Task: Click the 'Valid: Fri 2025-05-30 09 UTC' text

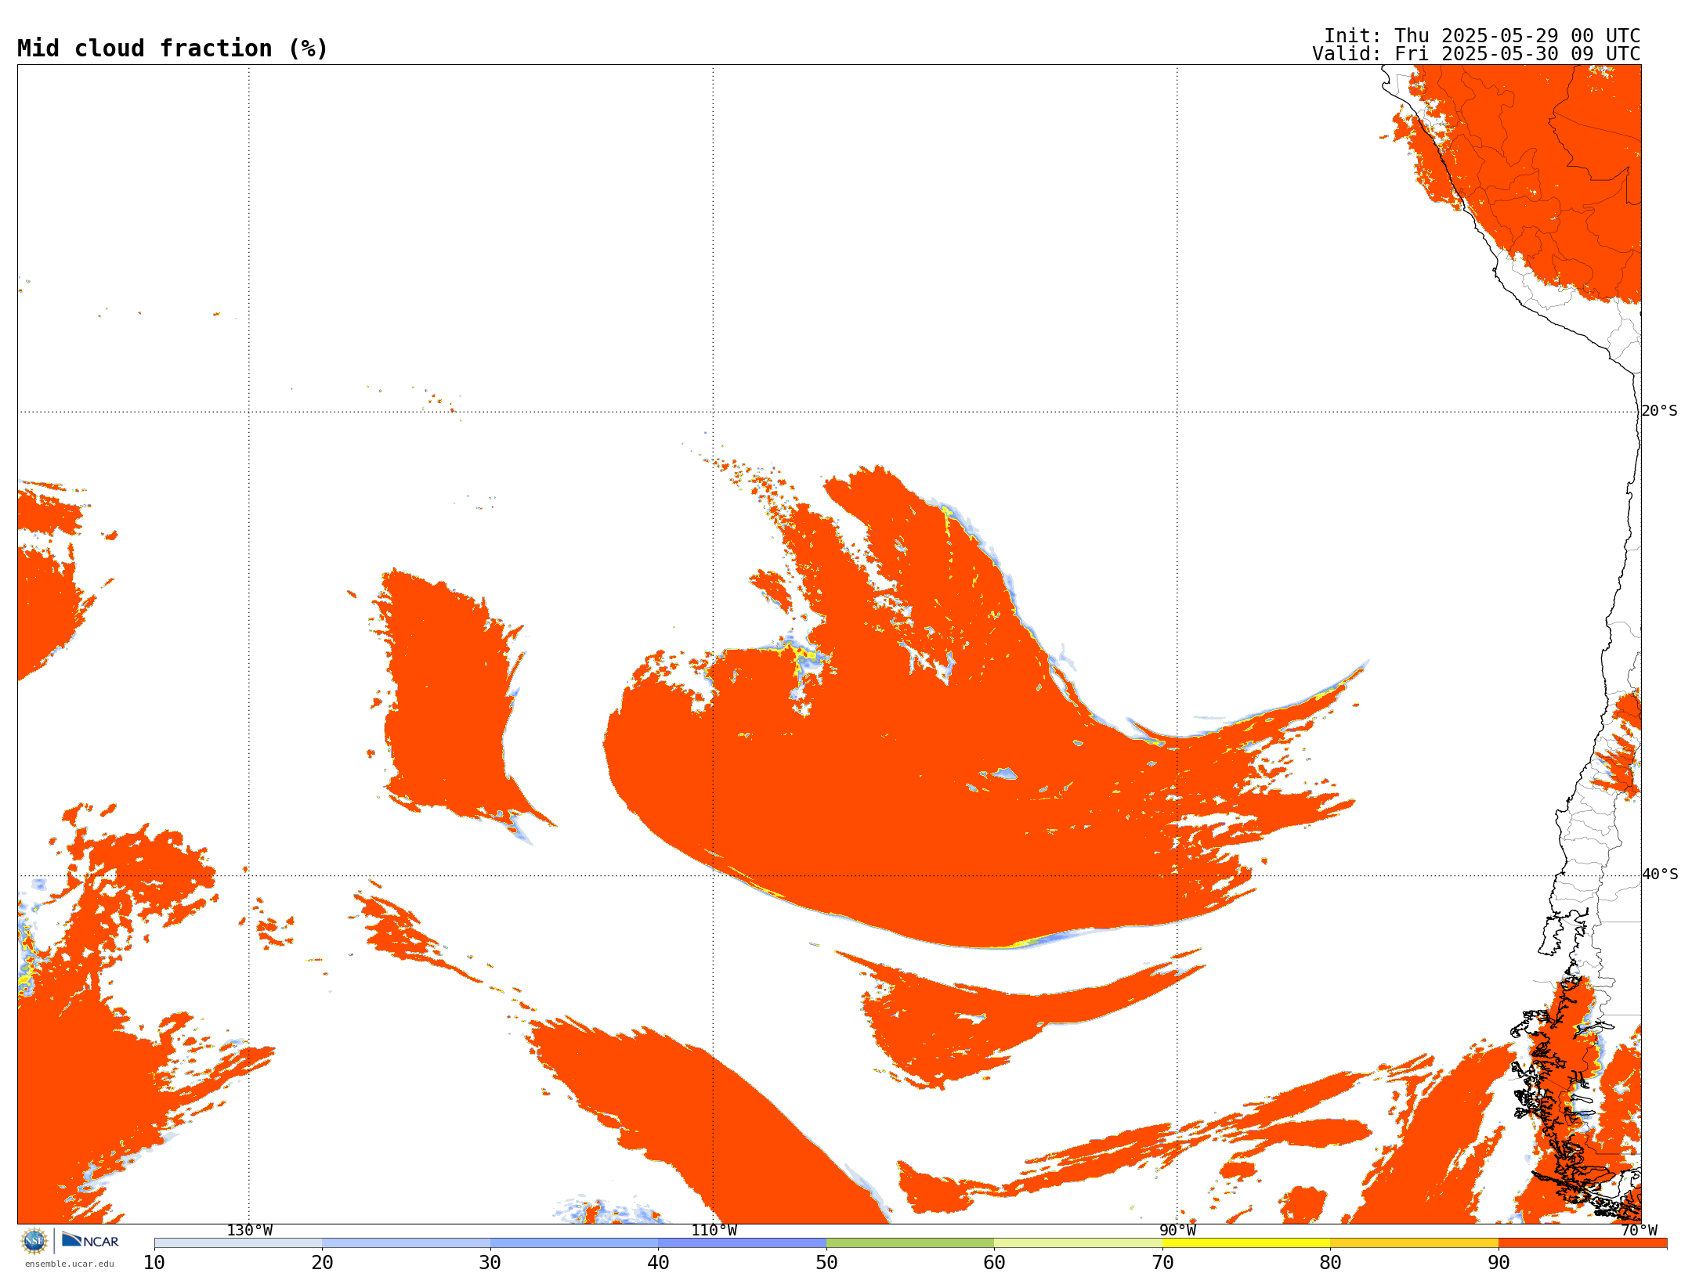Action: [1477, 54]
